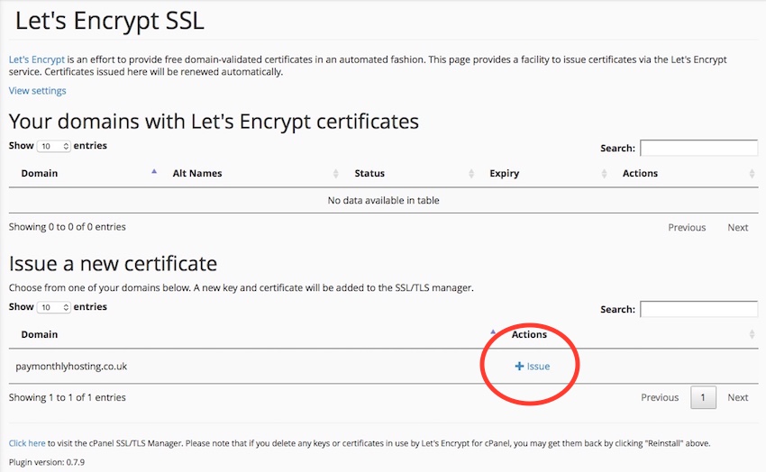Image resolution: width=766 pixels, height=472 pixels.
Task: Open the View settings link
Action: pyautogui.click(x=37, y=91)
